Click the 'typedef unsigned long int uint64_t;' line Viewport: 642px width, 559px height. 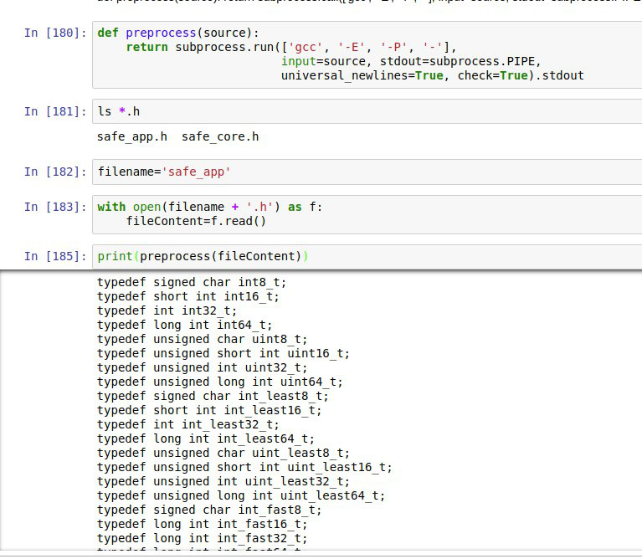(x=219, y=382)
